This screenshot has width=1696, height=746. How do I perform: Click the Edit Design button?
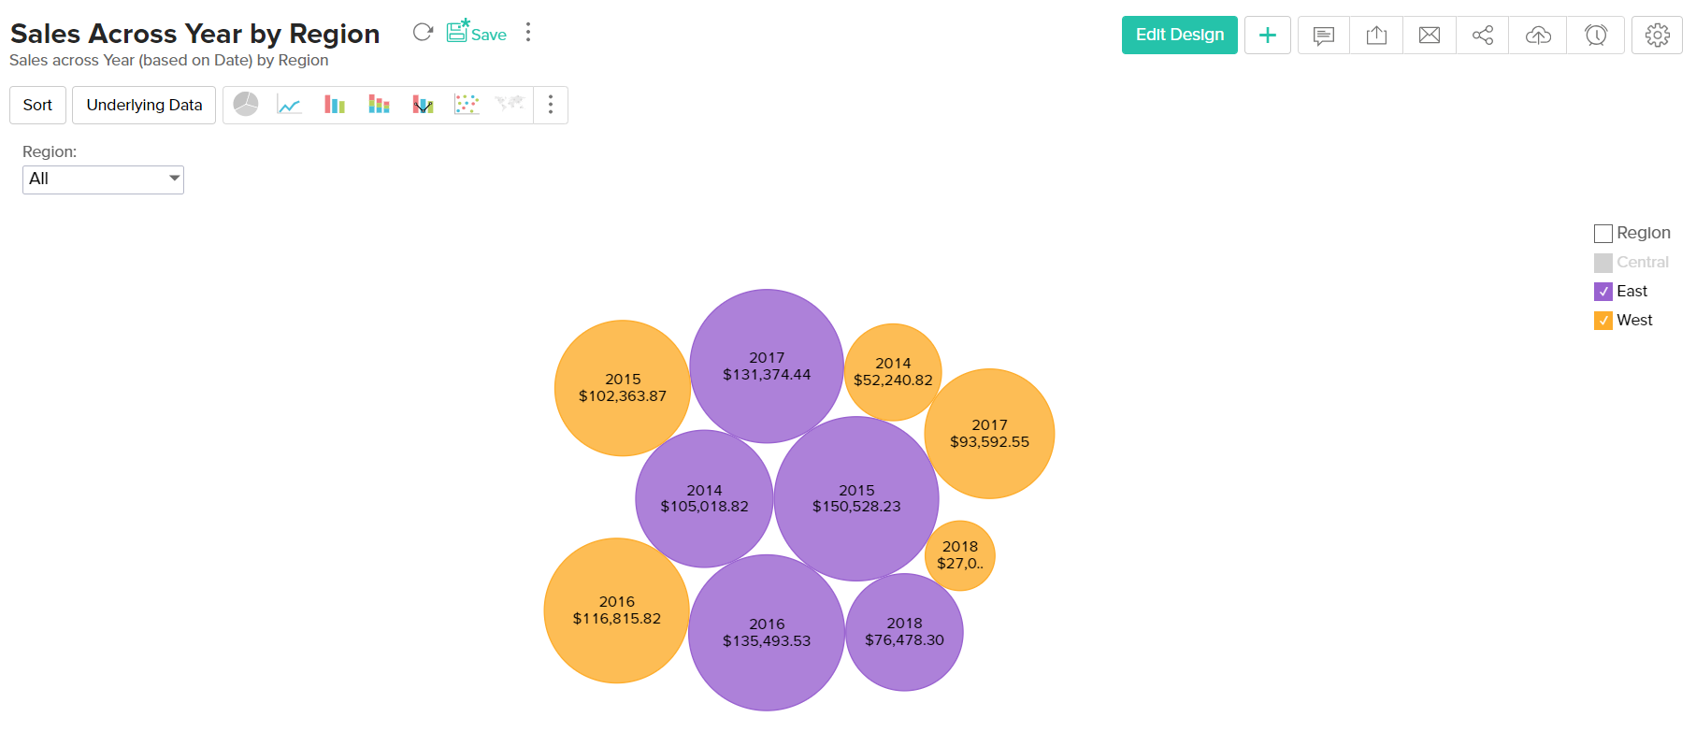[1179, 36]
